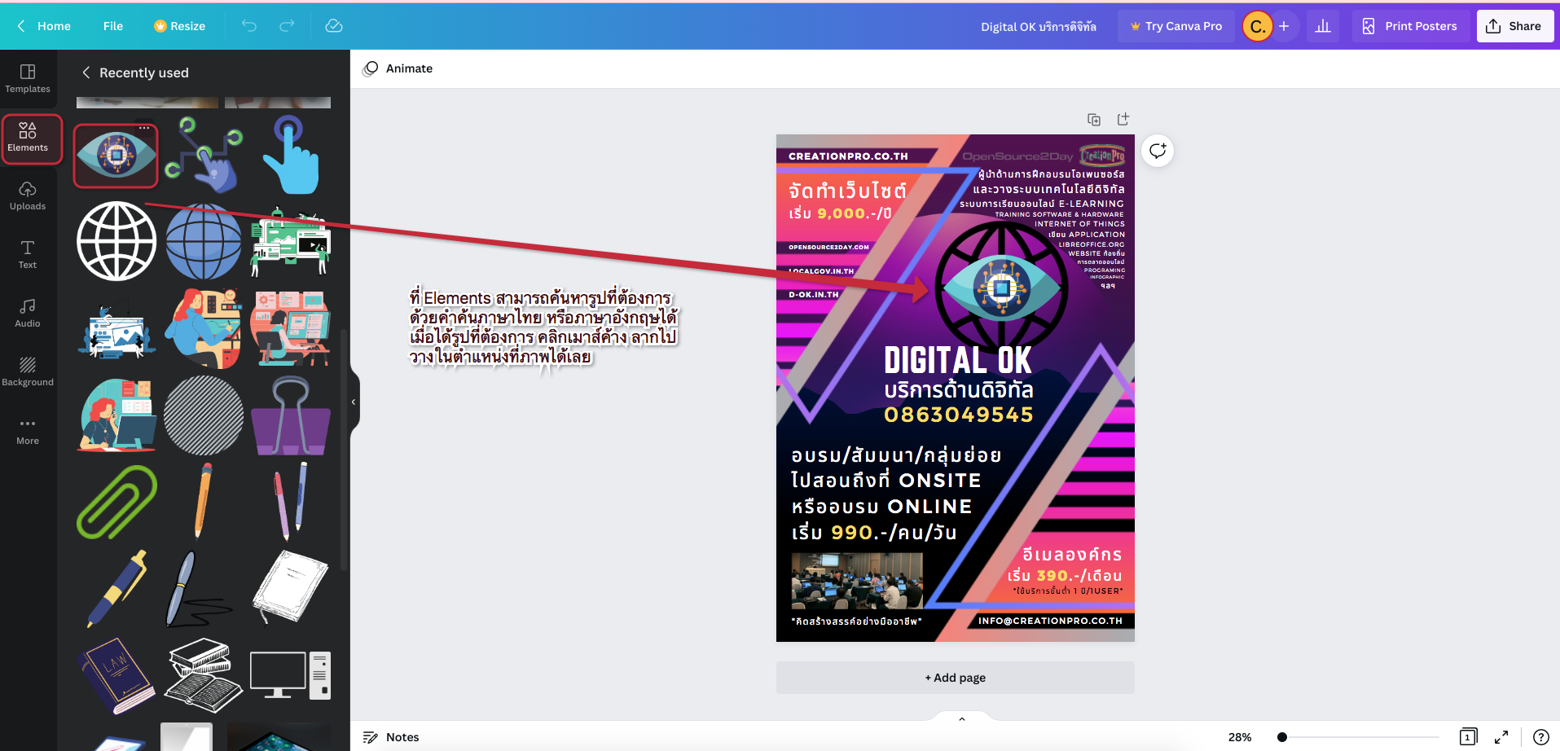Click the undo arrow icon
Screen dimensions: 1560x751
pyautogui.click(x=249, y=26)
